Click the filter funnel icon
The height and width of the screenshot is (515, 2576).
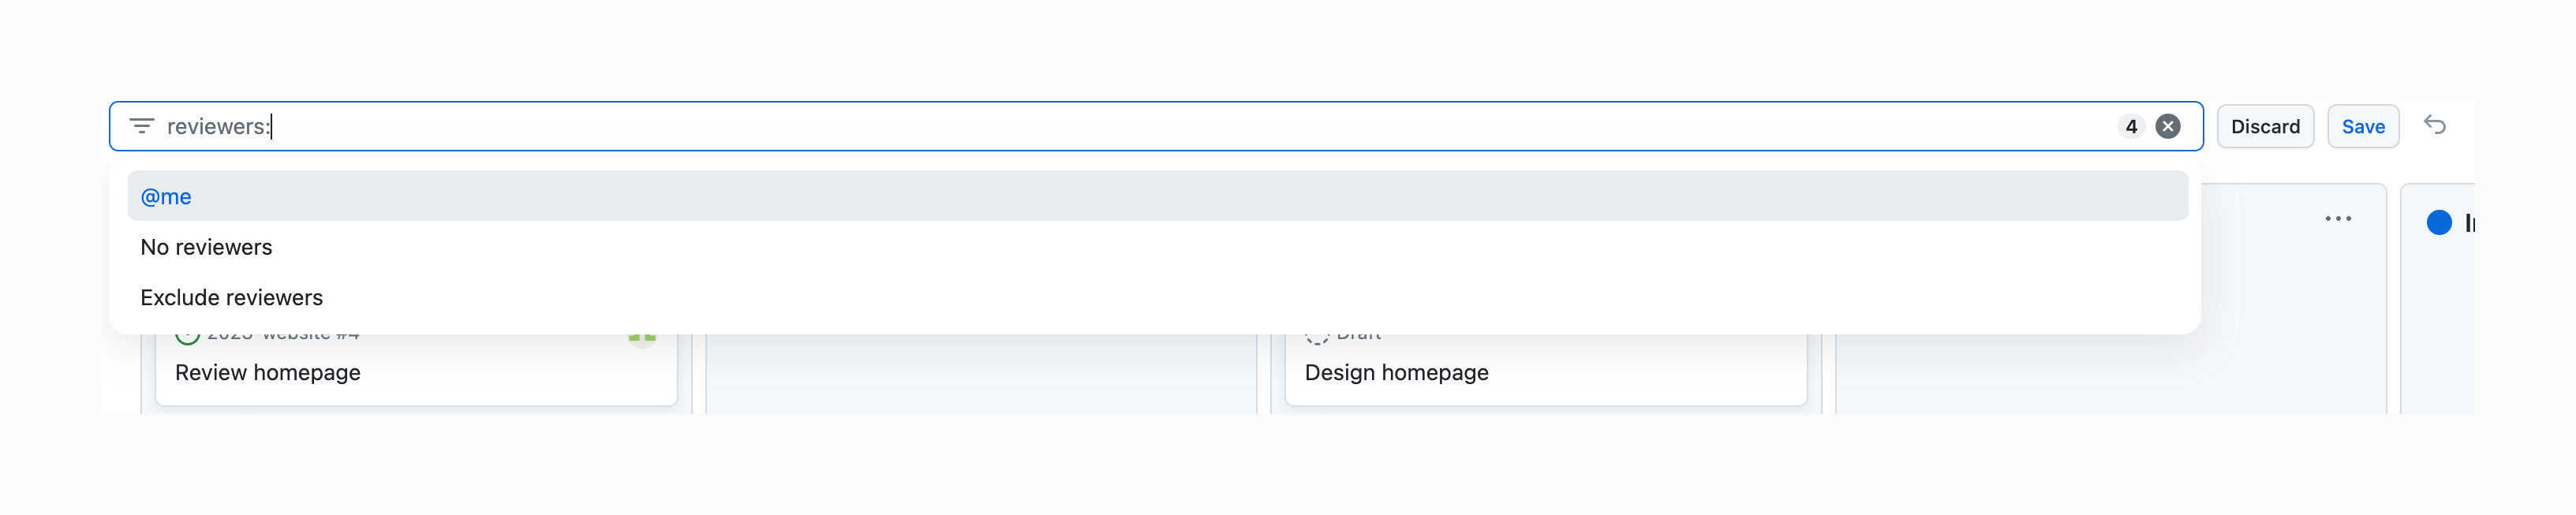(x=142, y=126)
